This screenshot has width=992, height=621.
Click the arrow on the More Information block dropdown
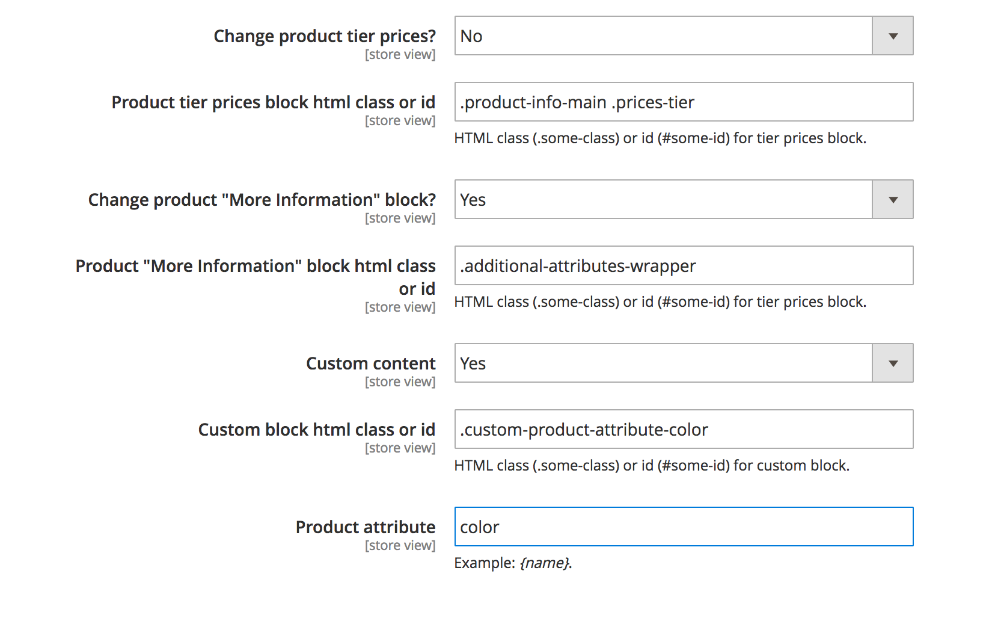[893, 200]
